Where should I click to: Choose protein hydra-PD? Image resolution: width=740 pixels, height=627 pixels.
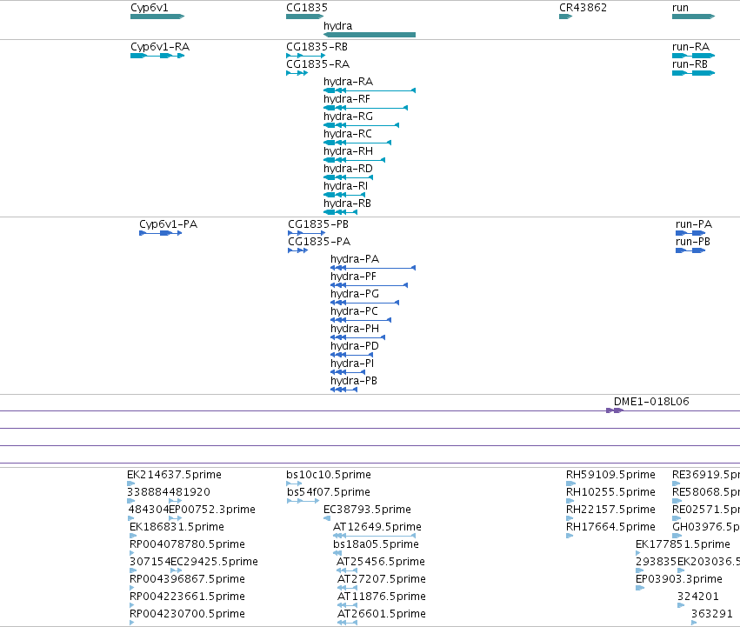(x=351, y=355)
